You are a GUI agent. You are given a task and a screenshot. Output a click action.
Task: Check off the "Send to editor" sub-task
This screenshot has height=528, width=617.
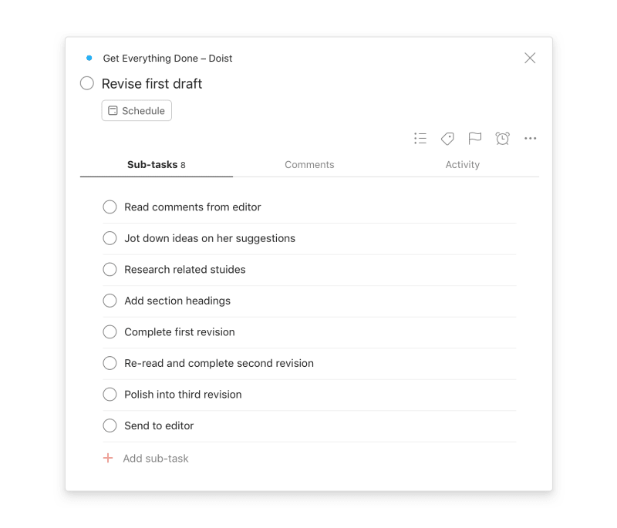tap(110, 425)
